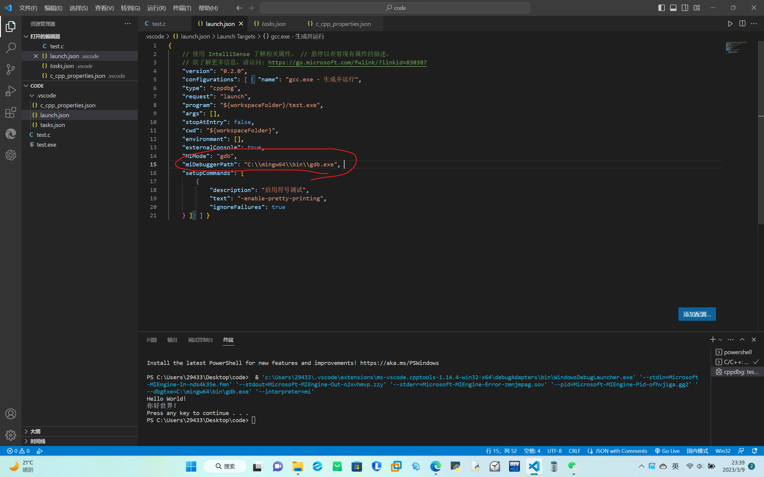Toggle 国内模式 in status bar

[697, 451]
